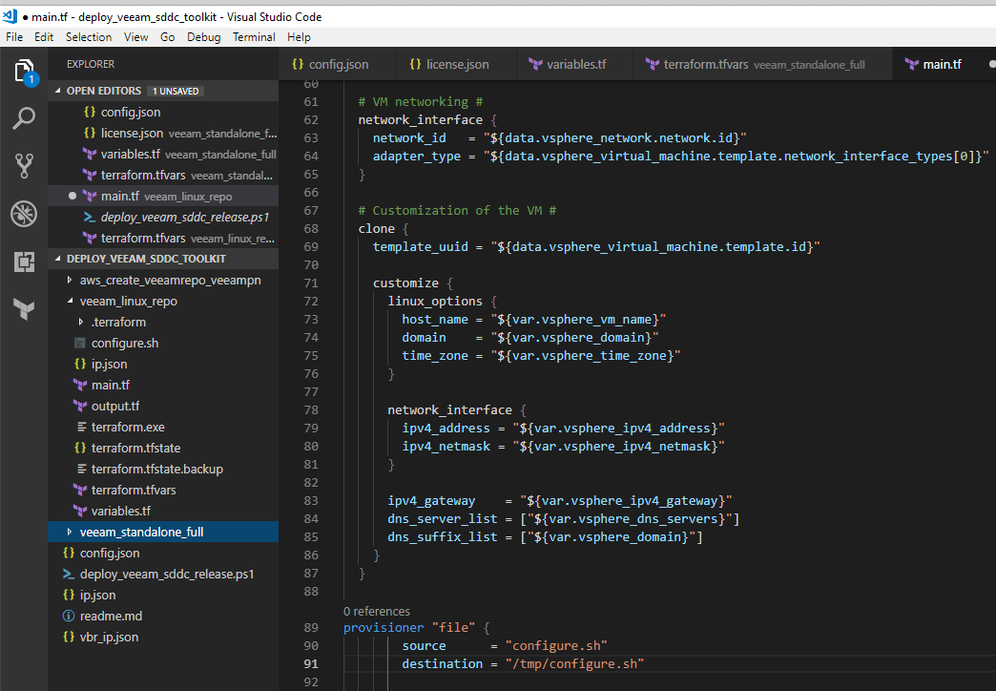Open the Selection menu
The image size is (996, 691).
click(89, 37)
